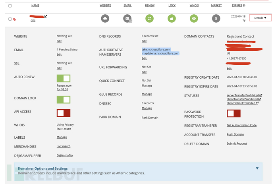This screenshot has height=184, width=274.
Task: Edit the SSL setting
Action: coord(59,68)
